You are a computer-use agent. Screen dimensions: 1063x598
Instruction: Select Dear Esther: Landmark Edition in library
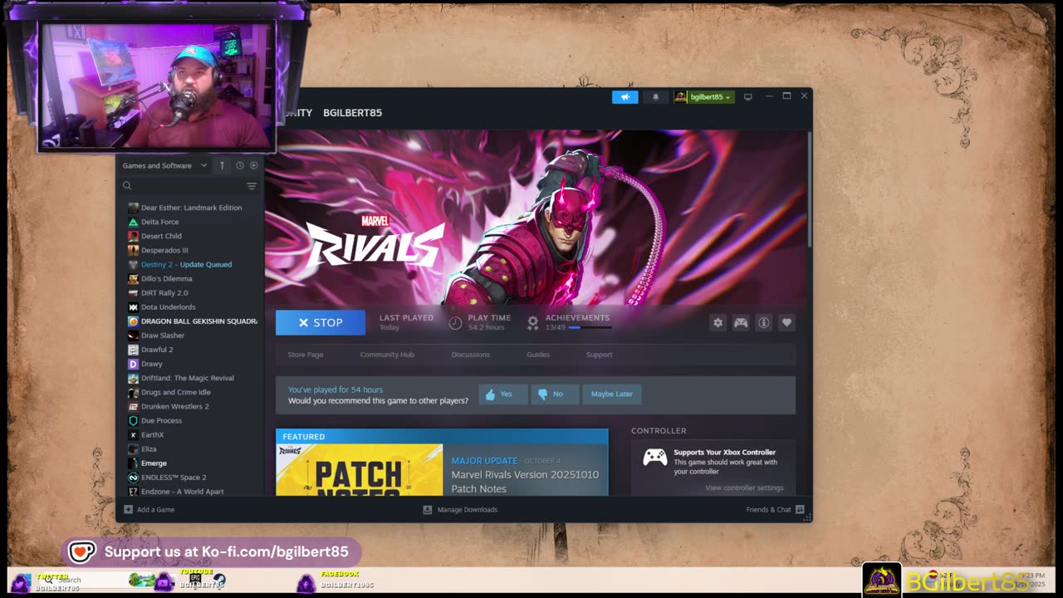191,208
